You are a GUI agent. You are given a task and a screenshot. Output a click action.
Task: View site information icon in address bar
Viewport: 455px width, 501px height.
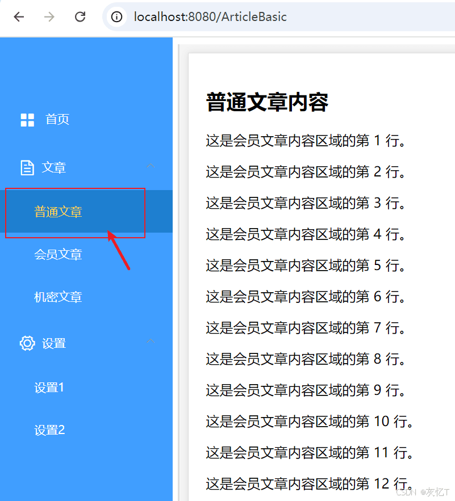[x=116, y=16]
